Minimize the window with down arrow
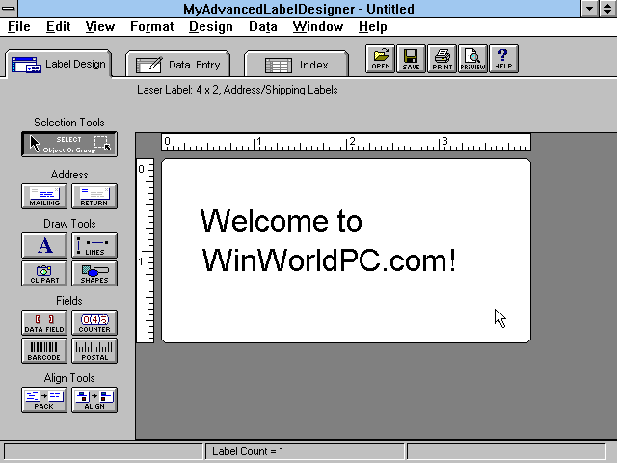The width and height of the screenshot is (617, 463). tap(589, 9)
